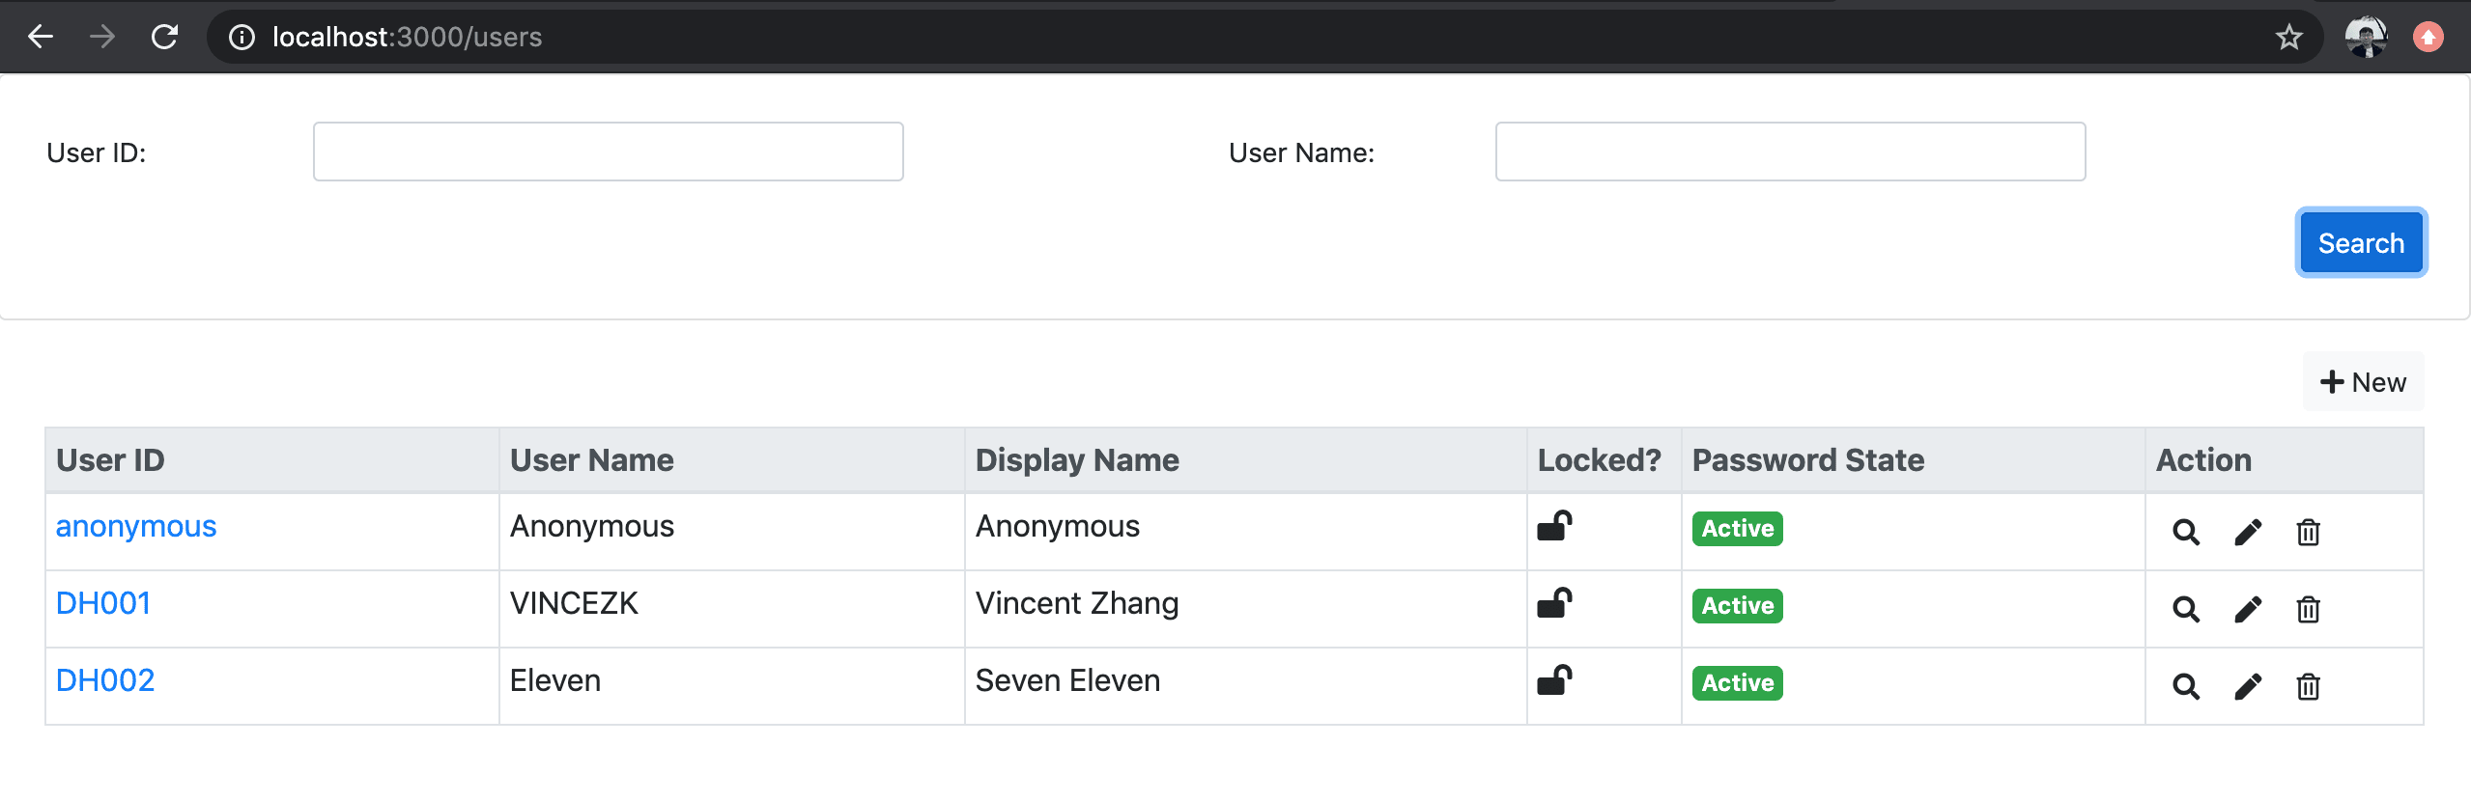The height and width of the screenshot is (801, 2471).
Task: Edit user DH001 with the pencil icon
Action: click(x=2248, y=609)
